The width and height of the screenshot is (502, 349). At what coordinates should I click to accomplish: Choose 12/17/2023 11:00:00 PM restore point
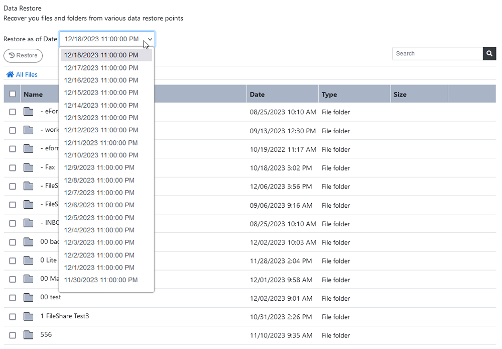coord(101,68)
